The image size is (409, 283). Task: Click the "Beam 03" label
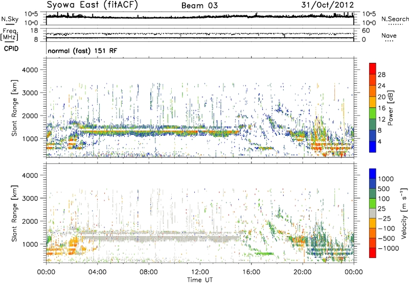[199, 6]
